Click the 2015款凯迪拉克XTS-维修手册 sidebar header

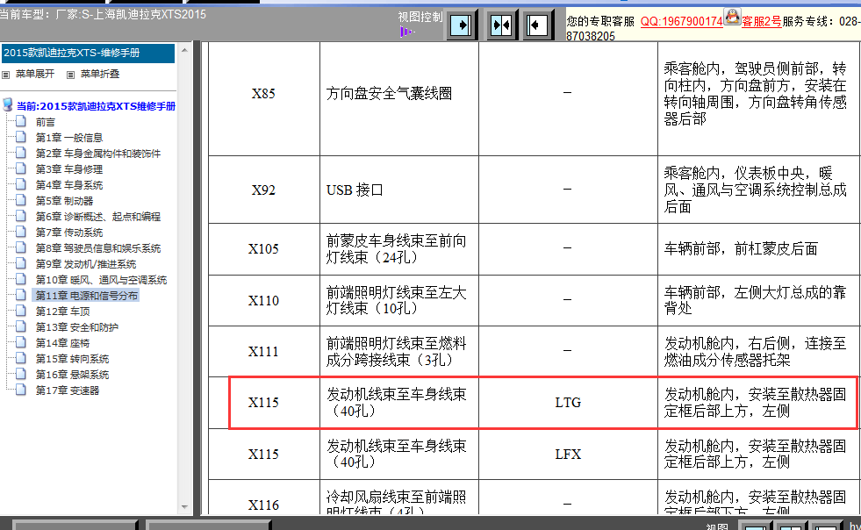[x=88, y=54]
